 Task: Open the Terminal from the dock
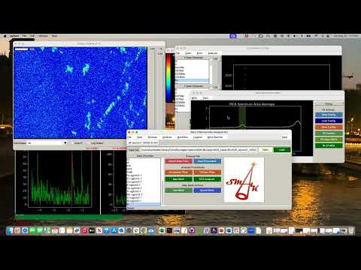(x=169, y=230)
